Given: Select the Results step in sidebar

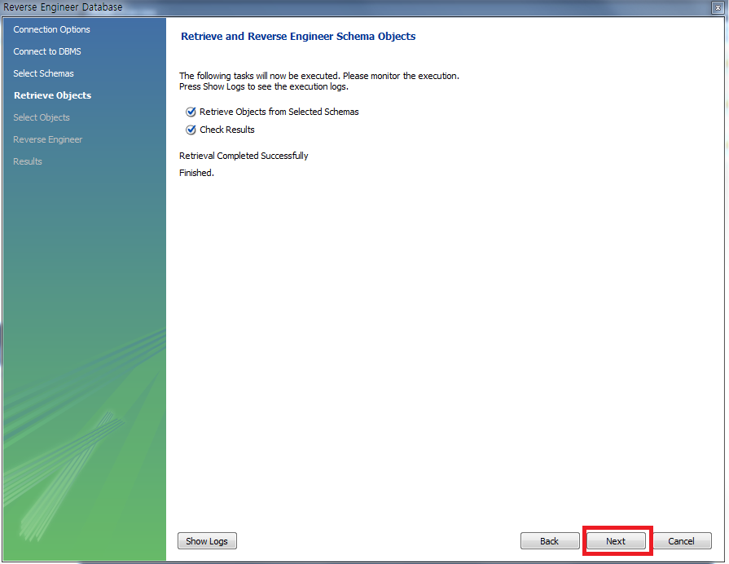Looking at the screenshot, I should click(x=28, y=161).
